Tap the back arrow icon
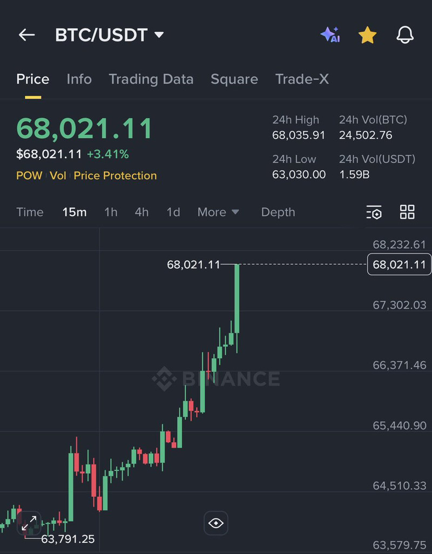This screenshot has width=432, height=554. pyautogui.click(x=26, y=35)
